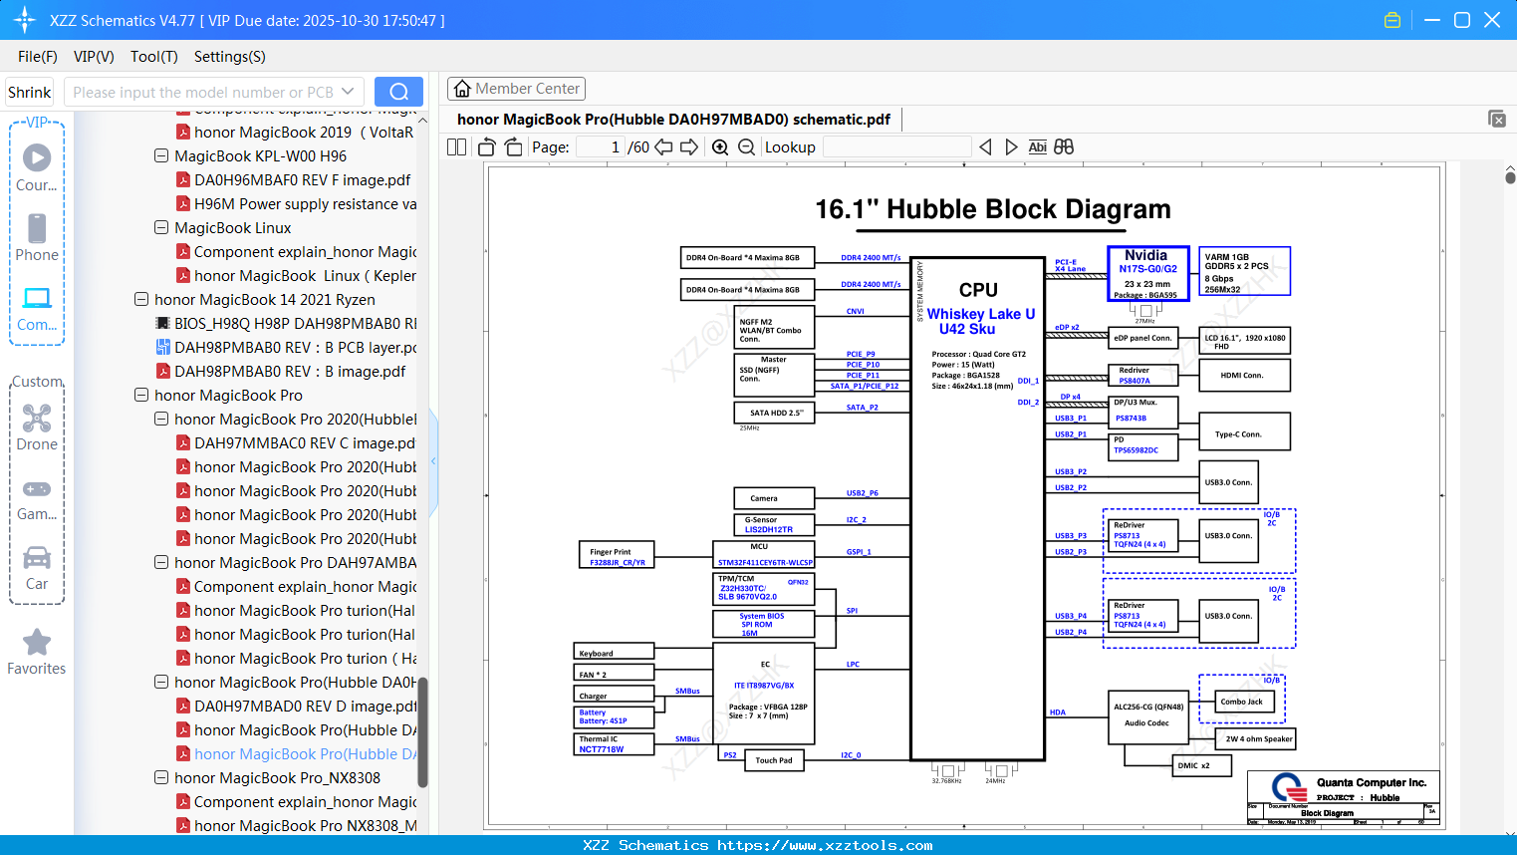This screenshot has height=855, width=1517.
Task: Click the XZZ app logo in the title bar
Action: pos(25,20)
